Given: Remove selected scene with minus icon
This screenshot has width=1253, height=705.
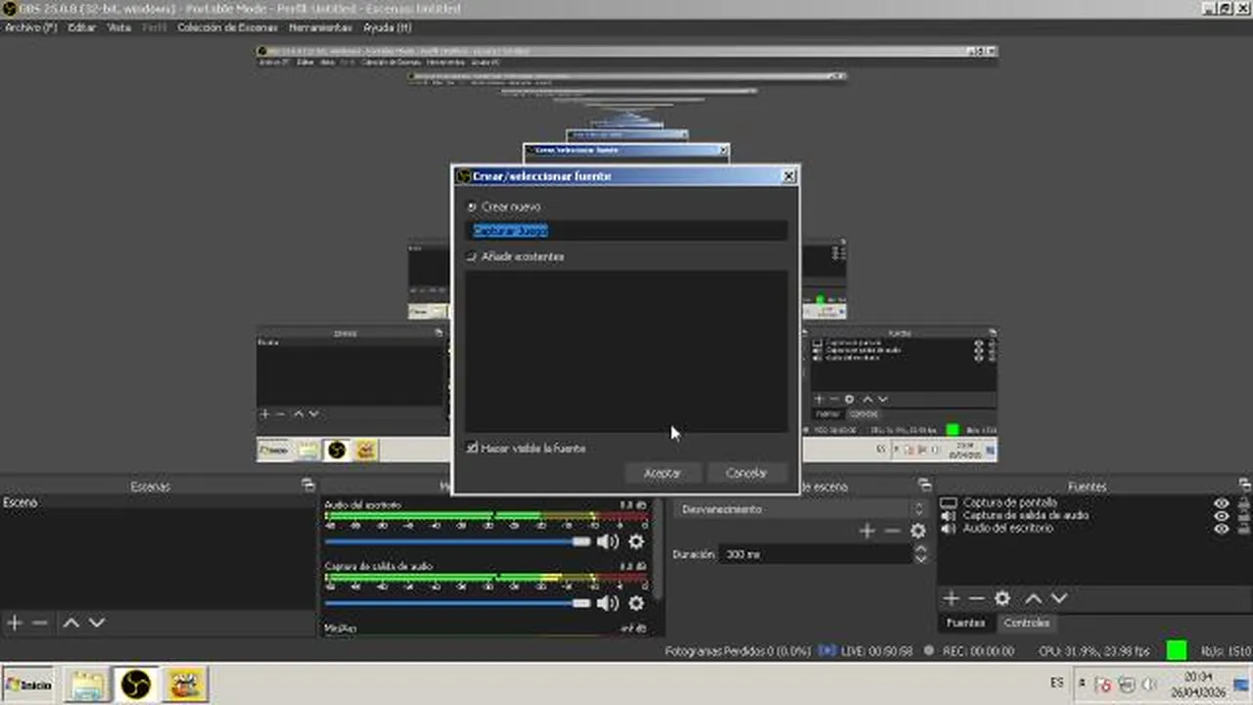Looking at the screenshot, I should point(40,623).
